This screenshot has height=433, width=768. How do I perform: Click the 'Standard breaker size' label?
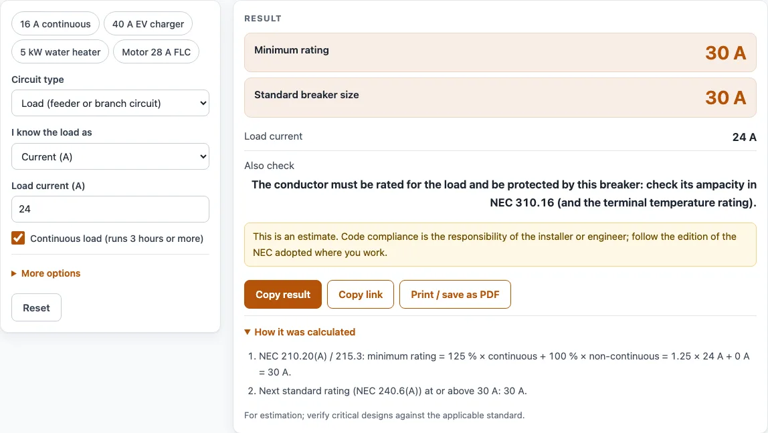(x=306, y=95)
